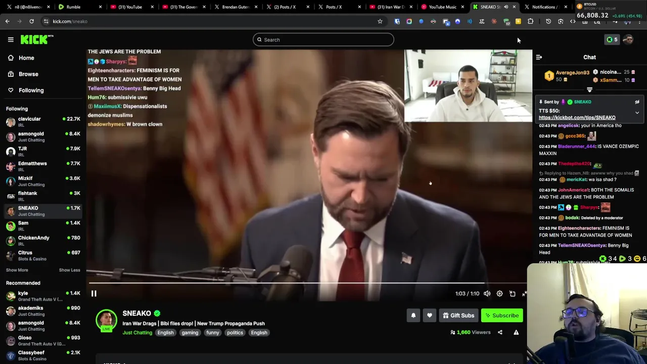Toggle stream notifications bell
The height and width of the screenshot is (364, 647).
coord(413,315)
